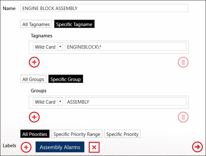The height and width of the screenshot is (156, 206).
Task: Add a new group row
Action: click(x=34, y=117)
